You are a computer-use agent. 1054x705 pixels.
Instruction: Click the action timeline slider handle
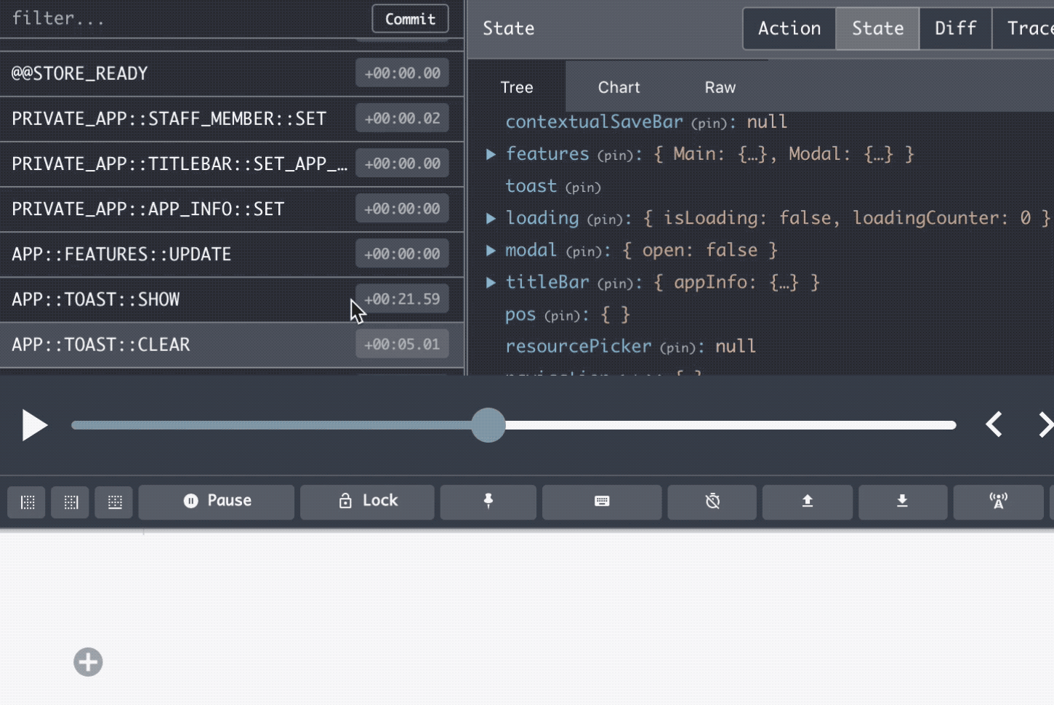pos(488,425)
